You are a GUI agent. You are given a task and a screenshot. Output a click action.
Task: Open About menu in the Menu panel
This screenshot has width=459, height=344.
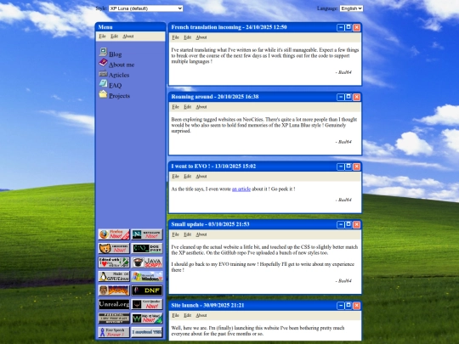point(127,37)
